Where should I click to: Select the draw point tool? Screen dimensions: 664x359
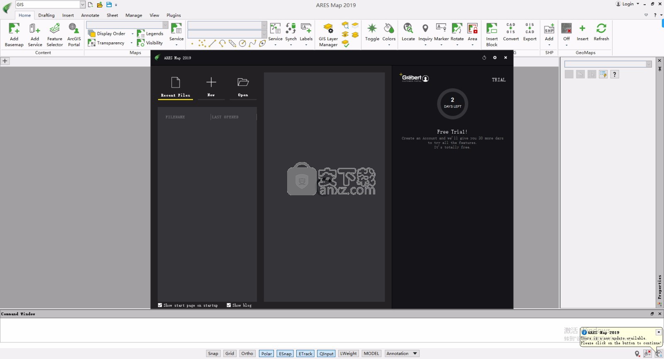[x=192, y=44]
